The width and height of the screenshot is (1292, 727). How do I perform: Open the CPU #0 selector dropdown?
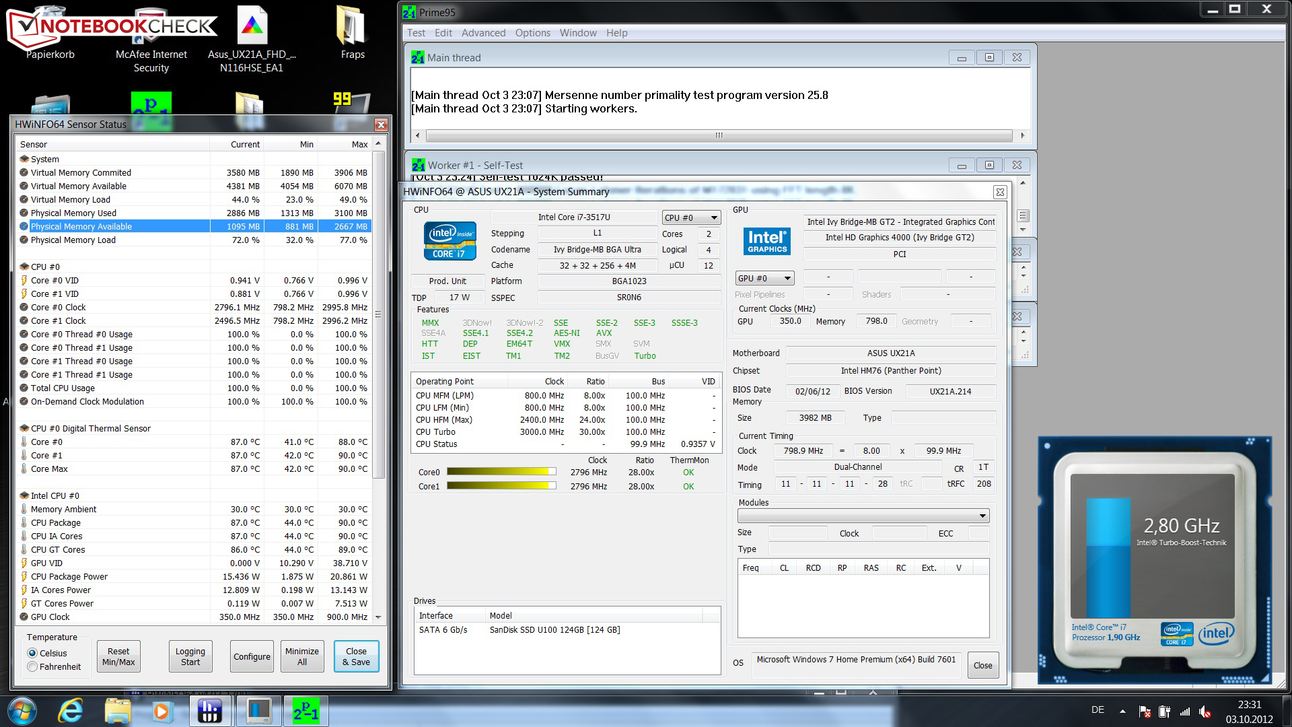pos(691,217)
